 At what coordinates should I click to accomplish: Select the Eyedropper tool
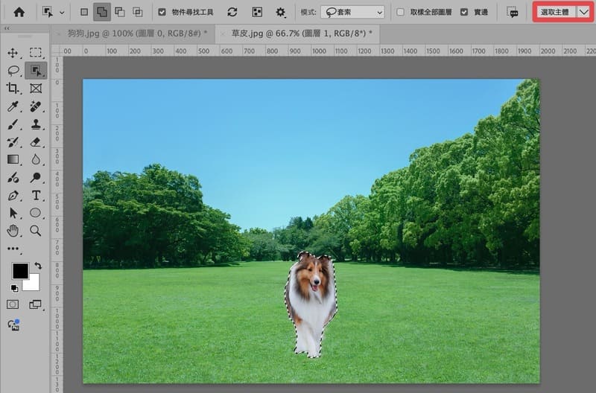pyautogui.click(x=13, y=106)
